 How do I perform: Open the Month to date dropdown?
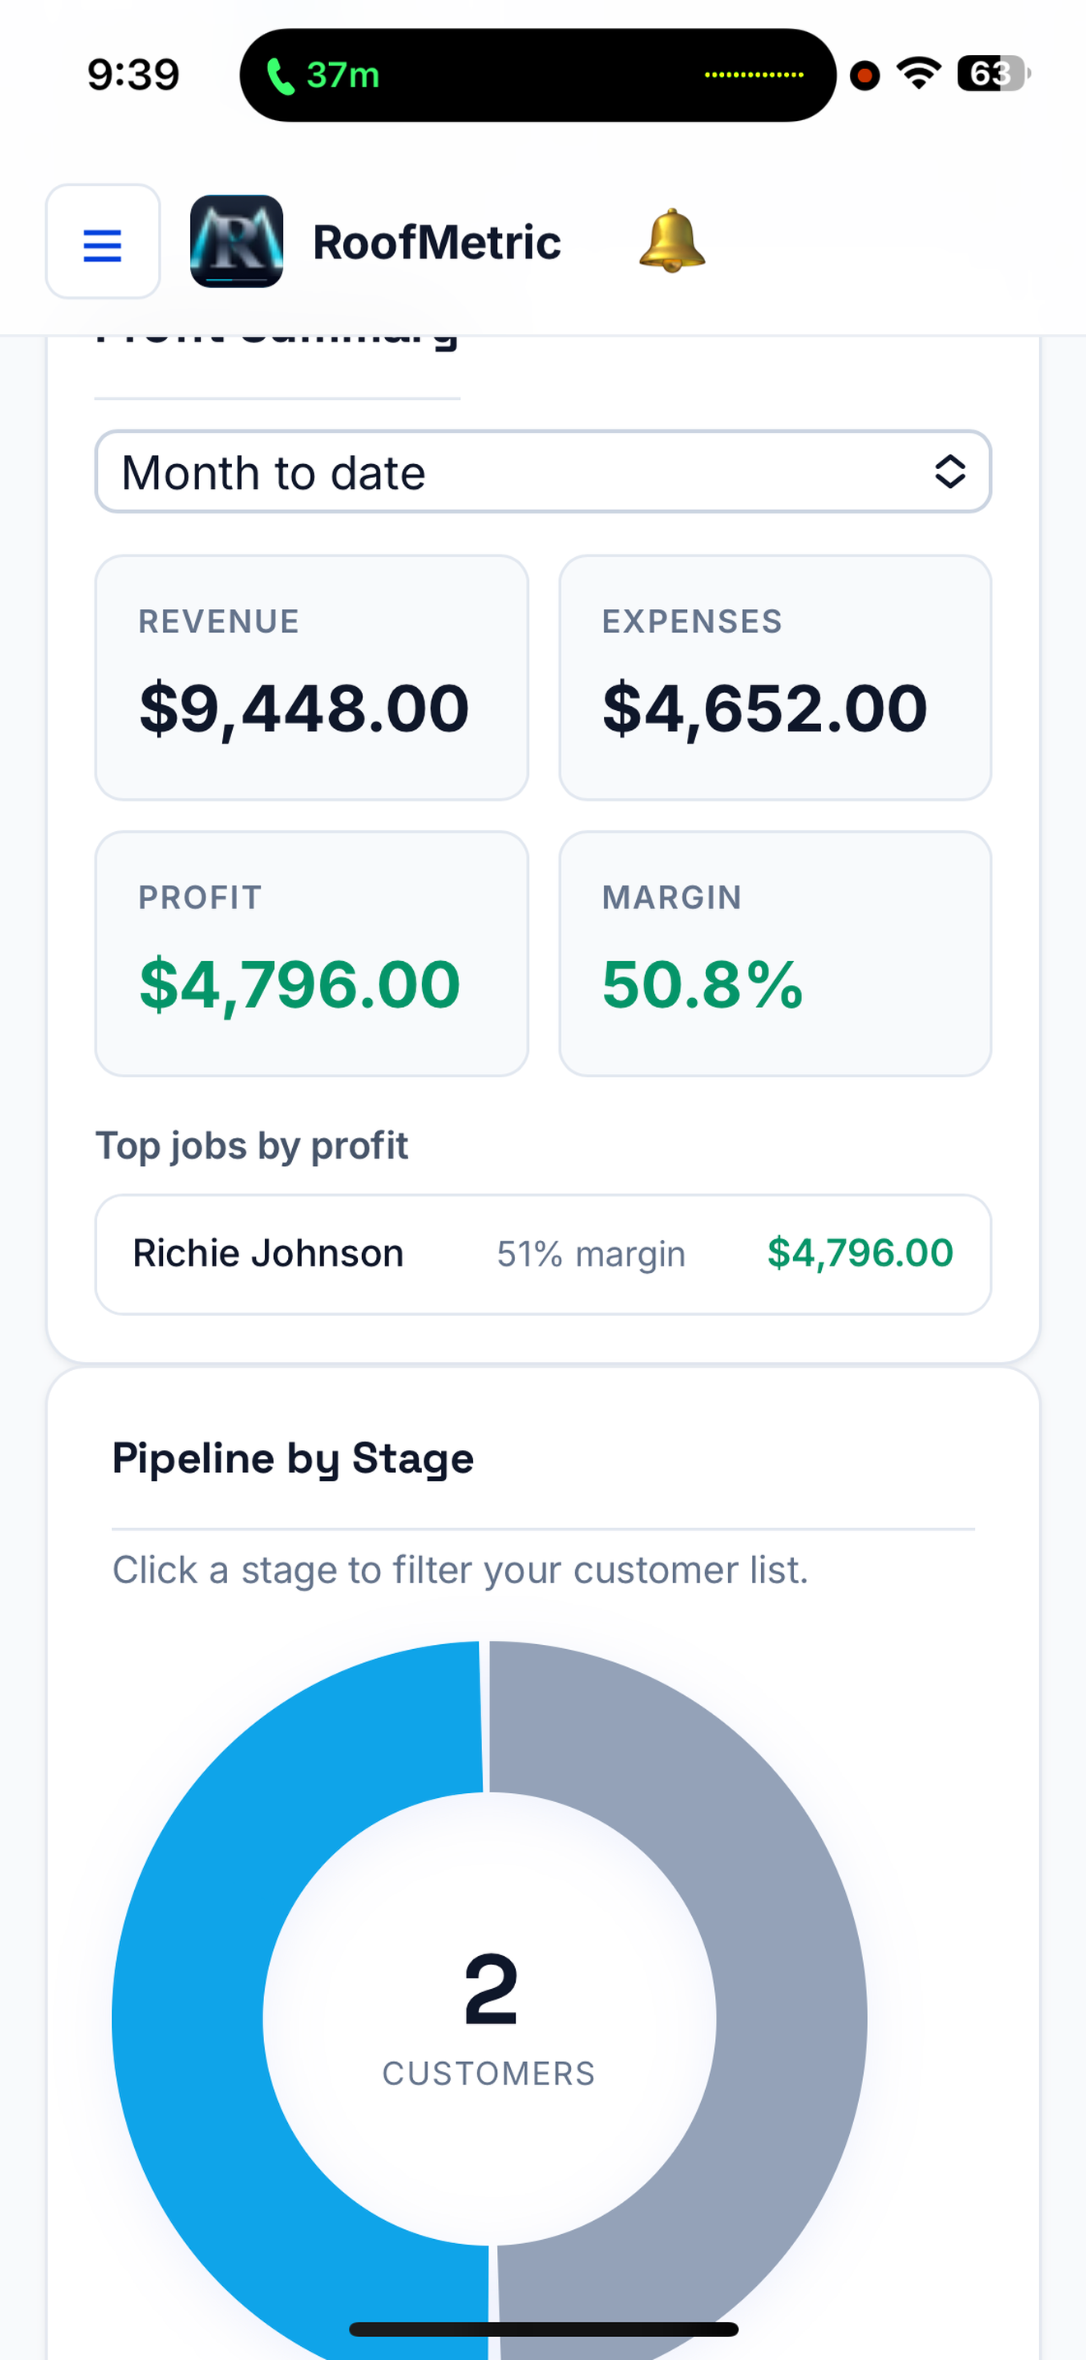543,472
